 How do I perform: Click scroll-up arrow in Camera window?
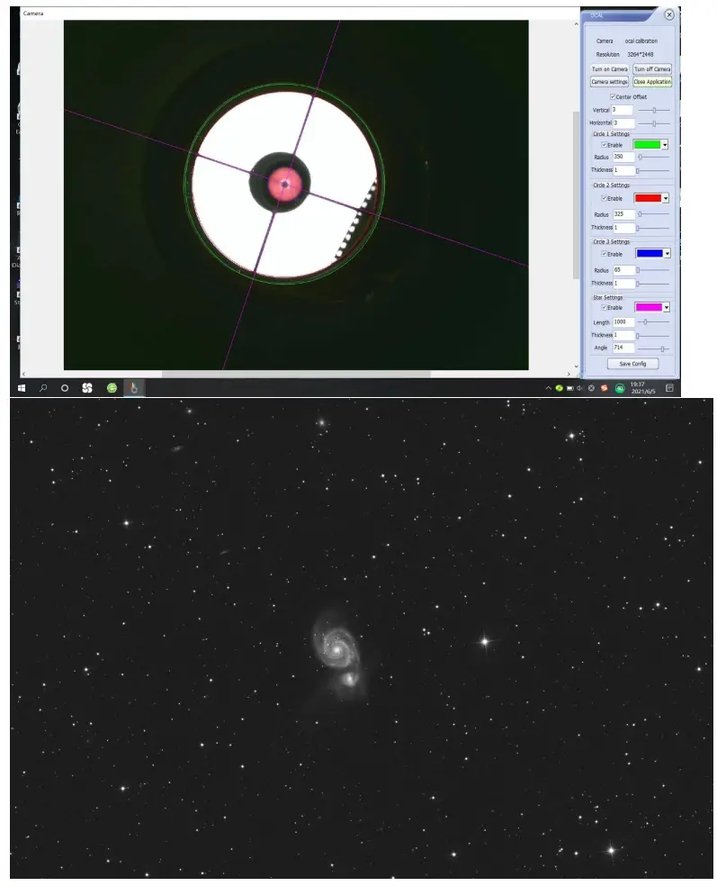576,24
